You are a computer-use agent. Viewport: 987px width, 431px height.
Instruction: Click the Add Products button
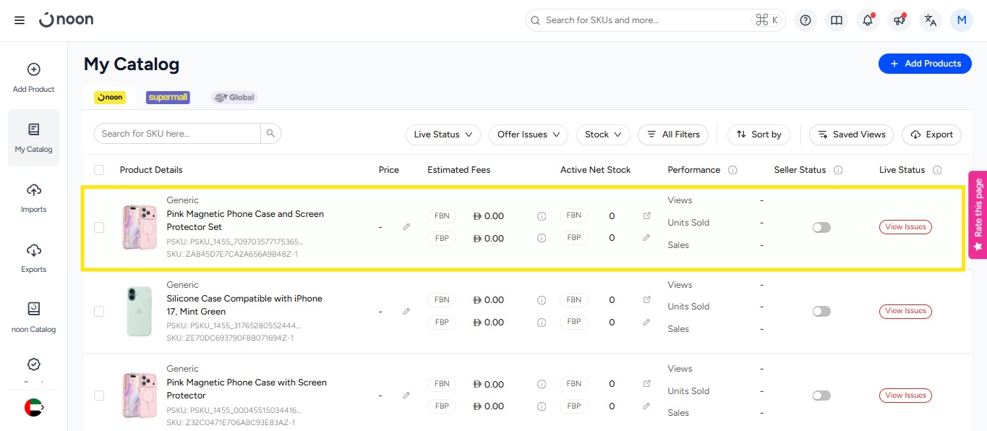pyautogui.click(x=924, y=64)
